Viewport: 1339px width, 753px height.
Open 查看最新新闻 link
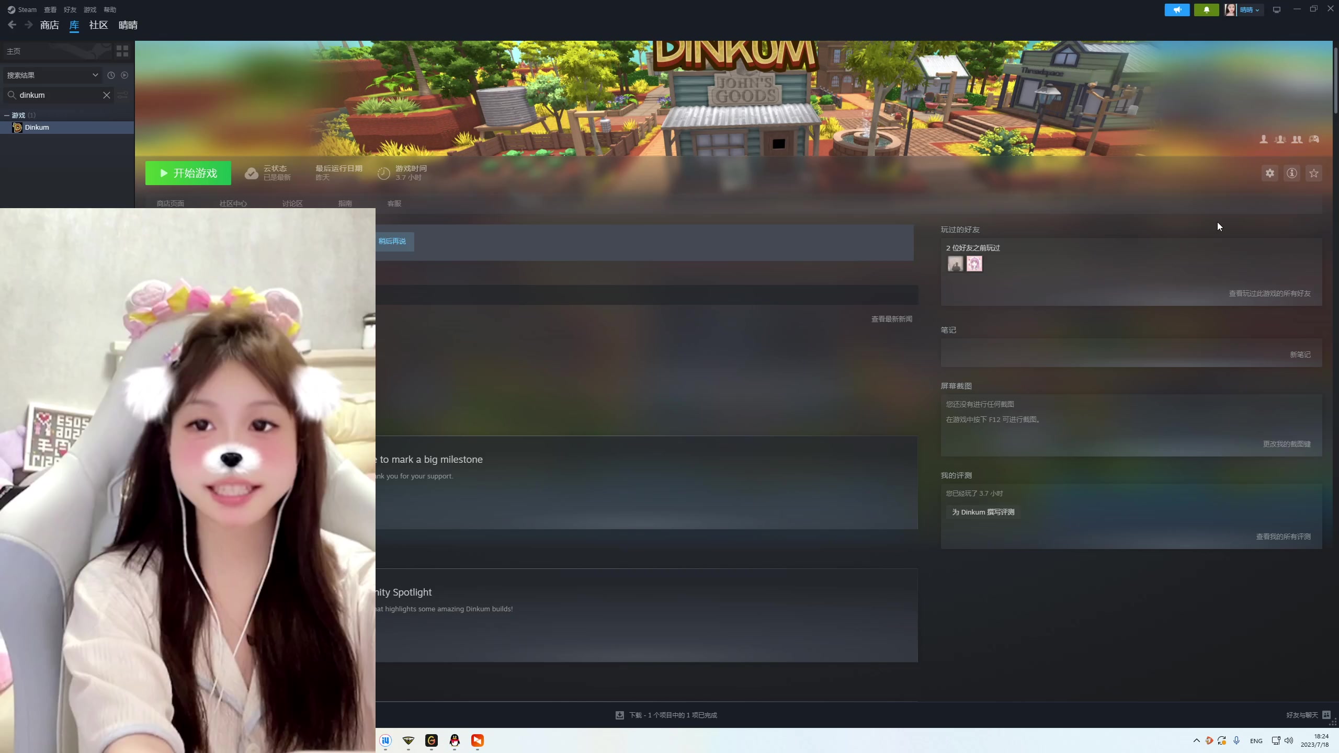pos(892,319)
